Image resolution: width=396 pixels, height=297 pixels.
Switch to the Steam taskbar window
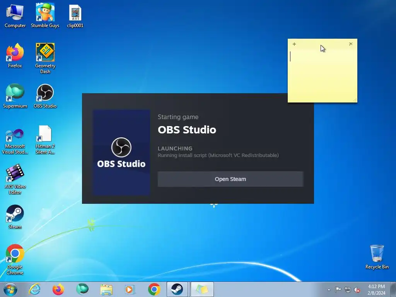click(177, 289)
